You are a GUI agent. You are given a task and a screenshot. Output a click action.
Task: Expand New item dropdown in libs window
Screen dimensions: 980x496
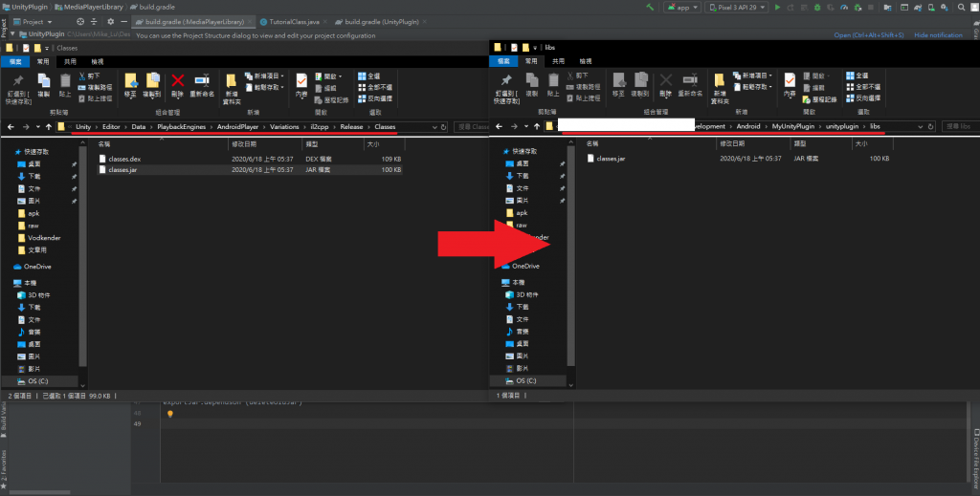[x=753, y=75]
